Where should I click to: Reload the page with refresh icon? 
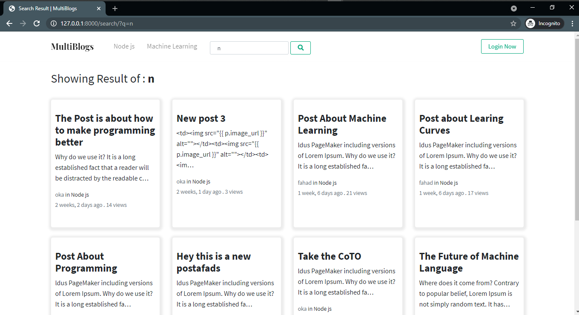pos(37,23)
